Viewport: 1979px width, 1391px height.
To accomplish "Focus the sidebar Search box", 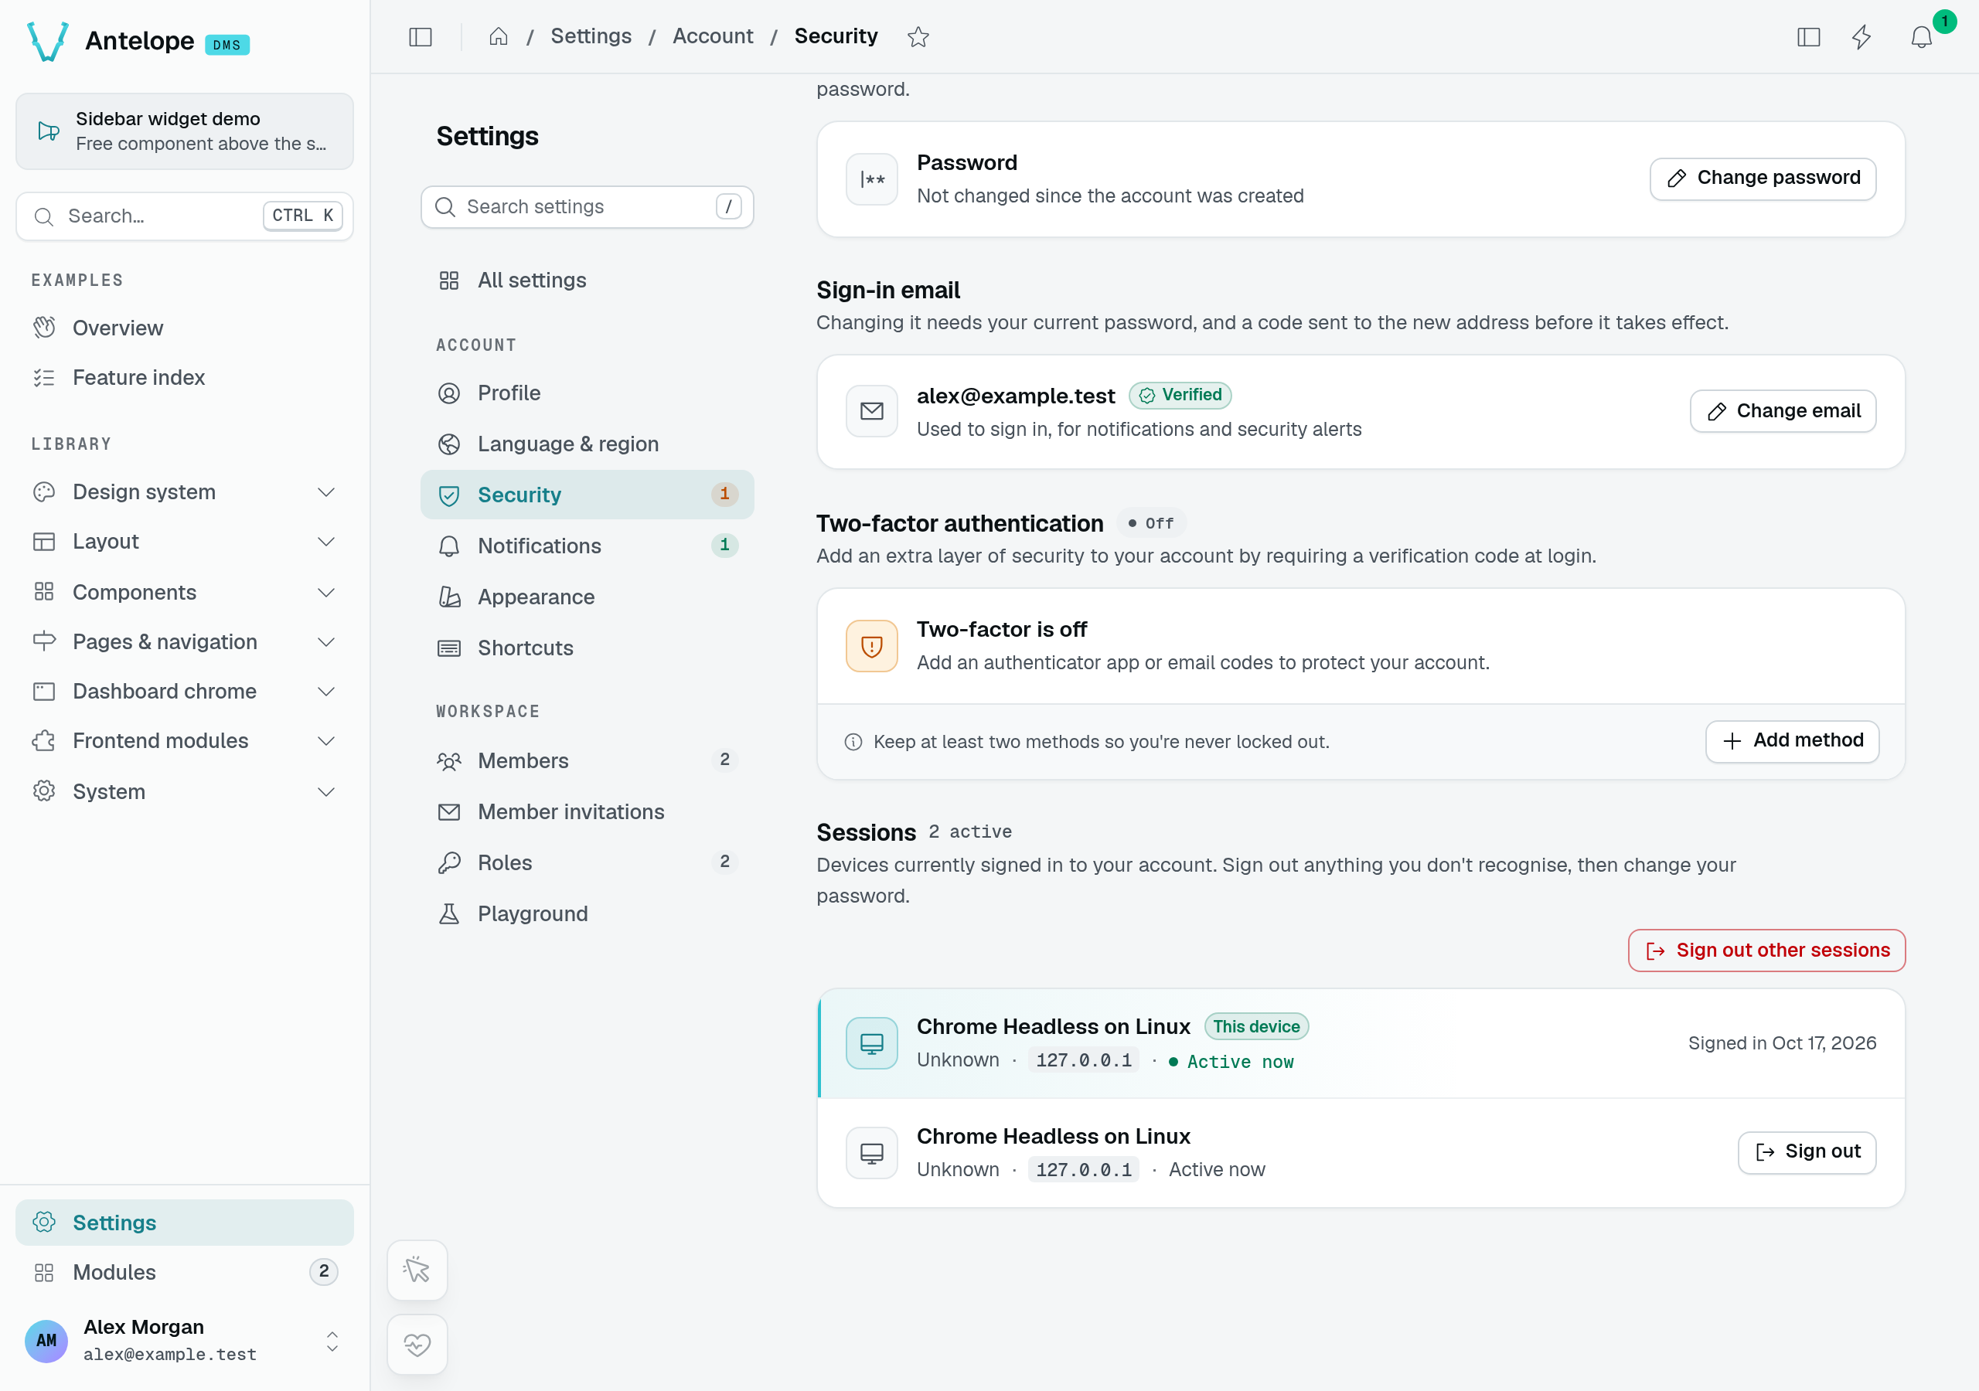I will (x=185, y=216).
